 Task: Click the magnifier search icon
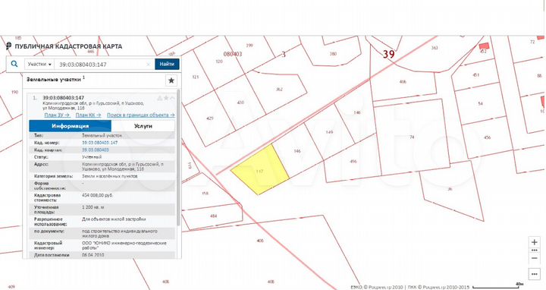point(14,64)
